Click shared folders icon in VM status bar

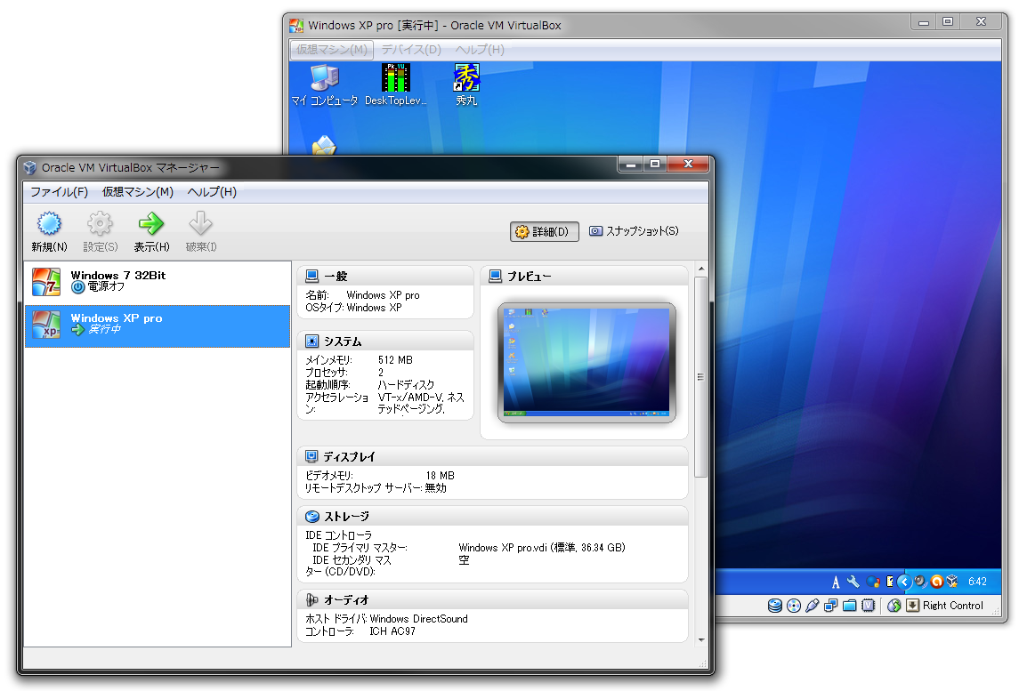[849, 606]
